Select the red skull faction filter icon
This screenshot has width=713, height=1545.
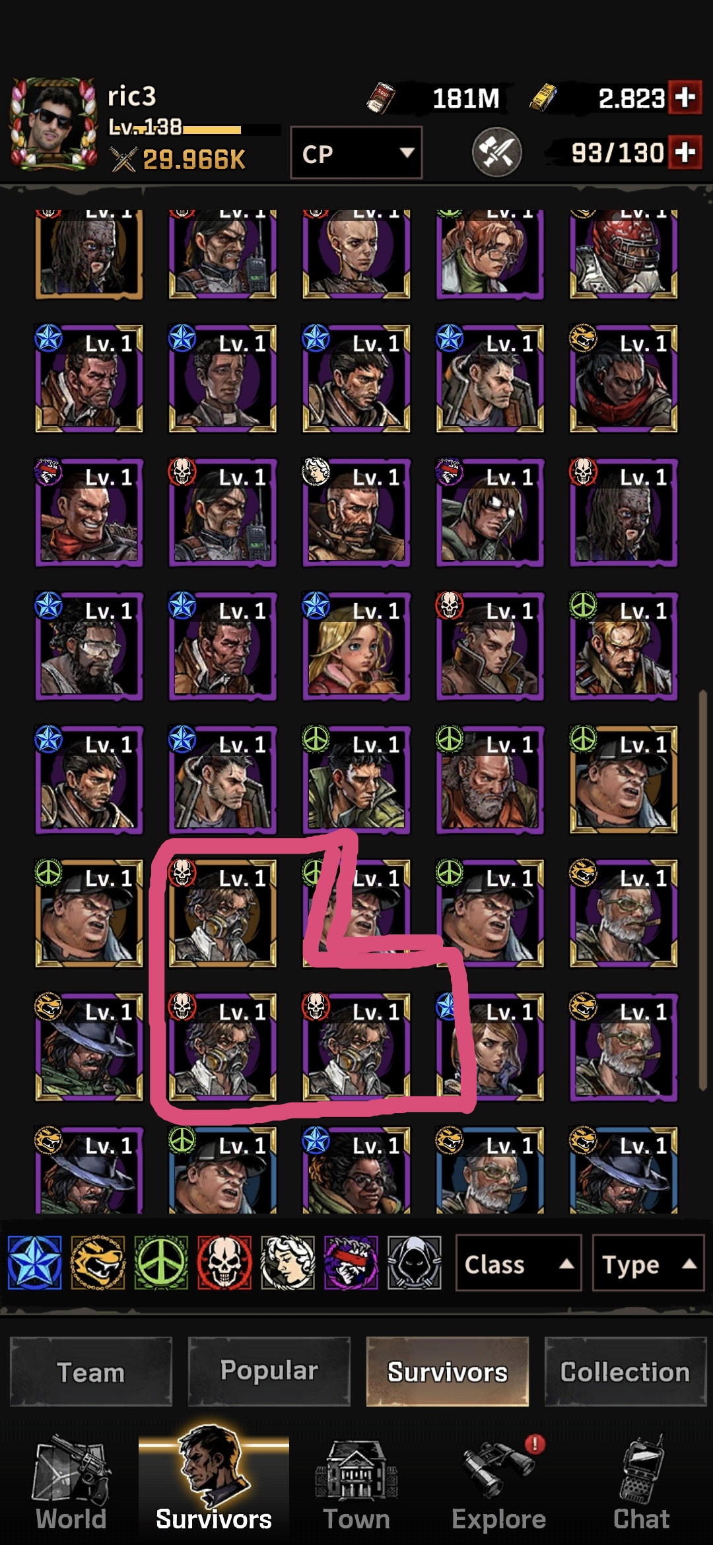[x=224, y=1263]
